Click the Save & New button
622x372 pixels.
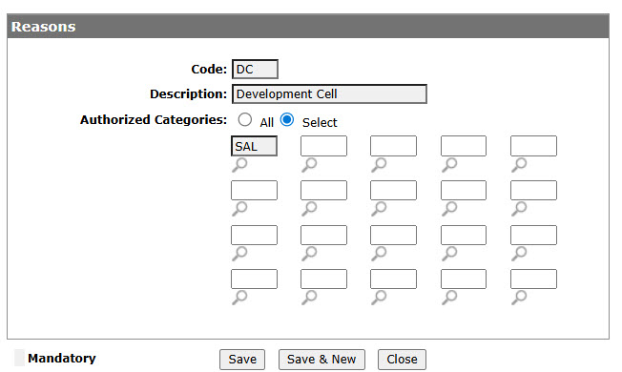(321, 360)
